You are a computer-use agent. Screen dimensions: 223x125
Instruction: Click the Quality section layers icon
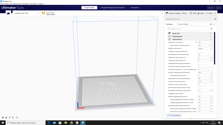tap(169, 33)
